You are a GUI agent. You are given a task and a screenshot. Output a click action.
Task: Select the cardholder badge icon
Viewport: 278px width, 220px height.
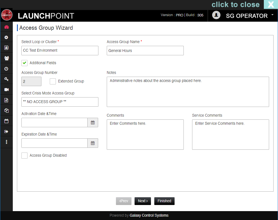pos(6,47)
